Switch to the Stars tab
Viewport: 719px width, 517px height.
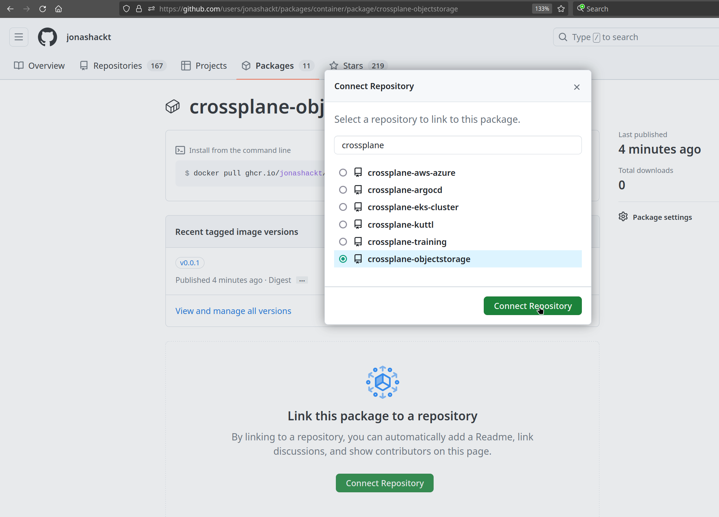tap(358, 66)
